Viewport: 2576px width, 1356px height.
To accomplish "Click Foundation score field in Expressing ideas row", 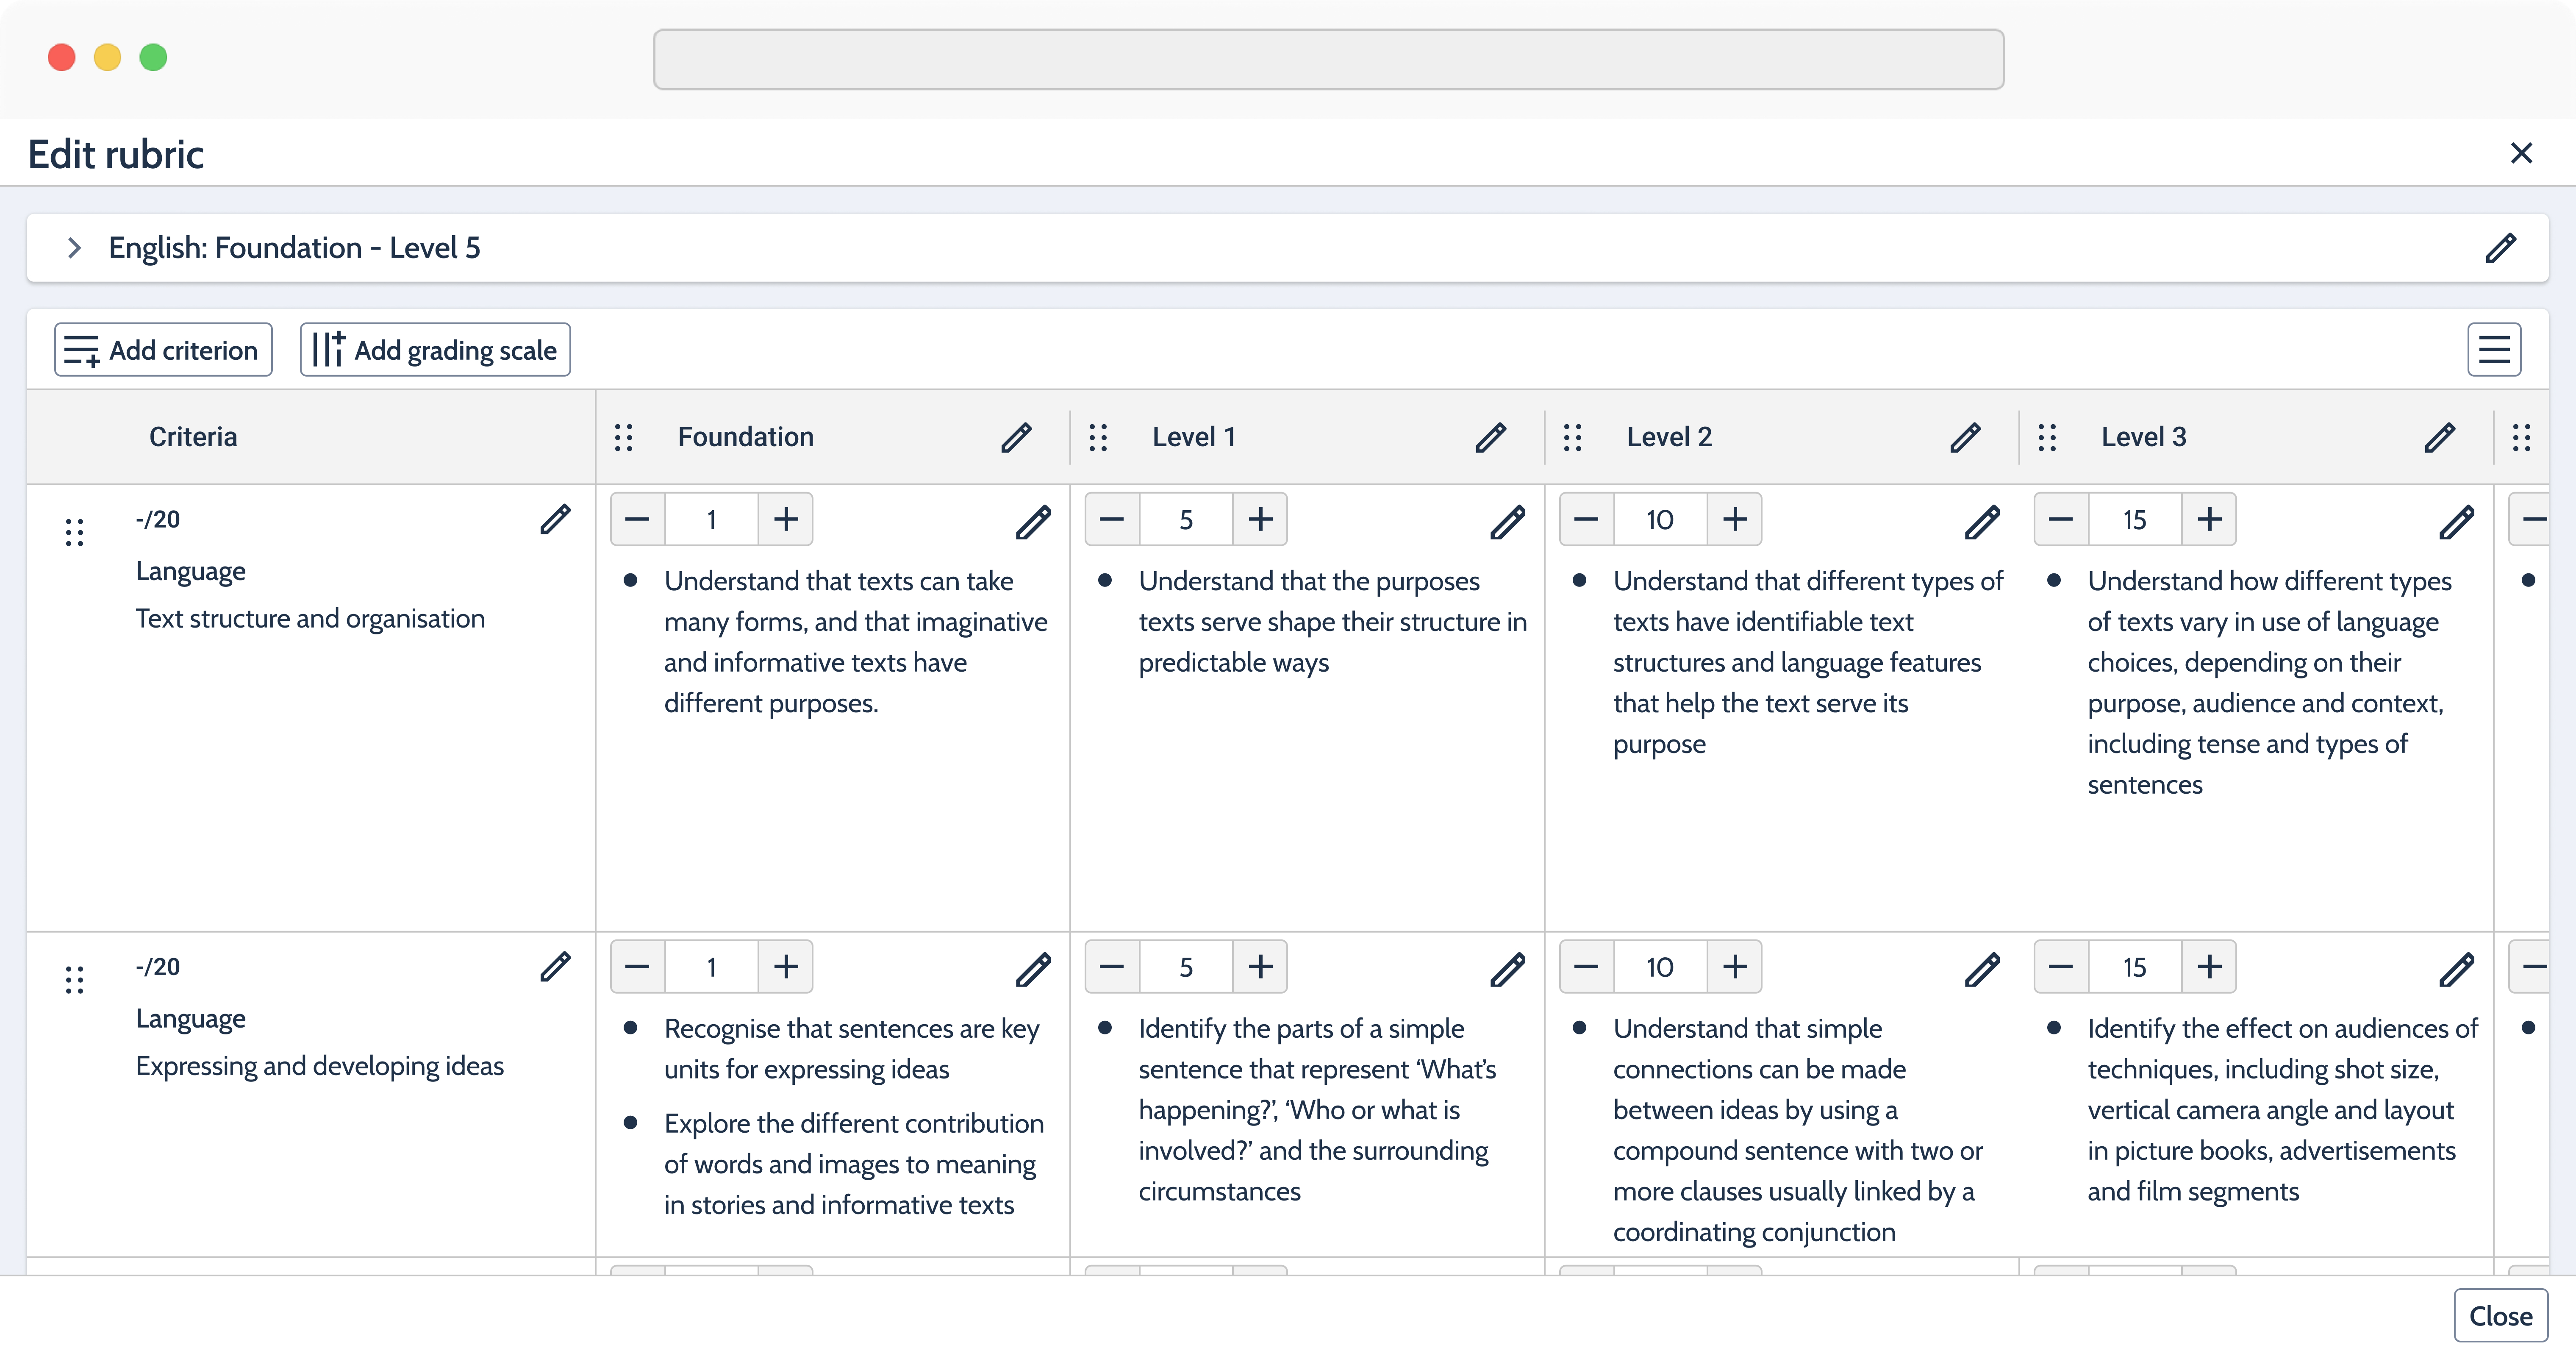I will pos(712,966).
